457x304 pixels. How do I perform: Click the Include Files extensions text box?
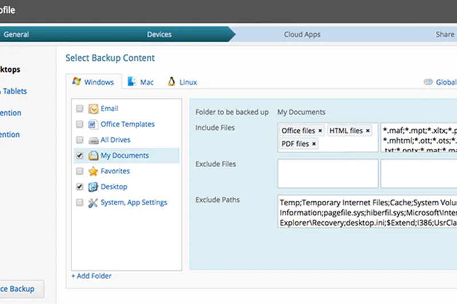point(419,137)
